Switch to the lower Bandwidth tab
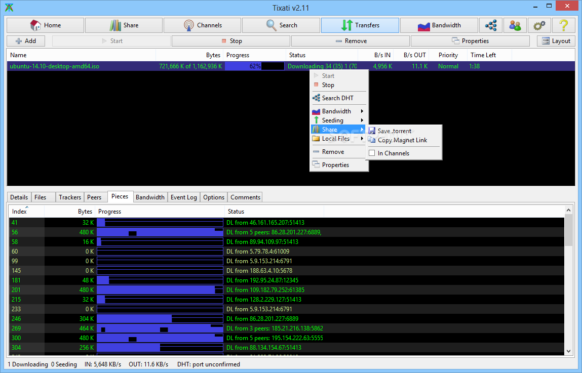The width and height of the screenshot is (582, 373). 150,197
